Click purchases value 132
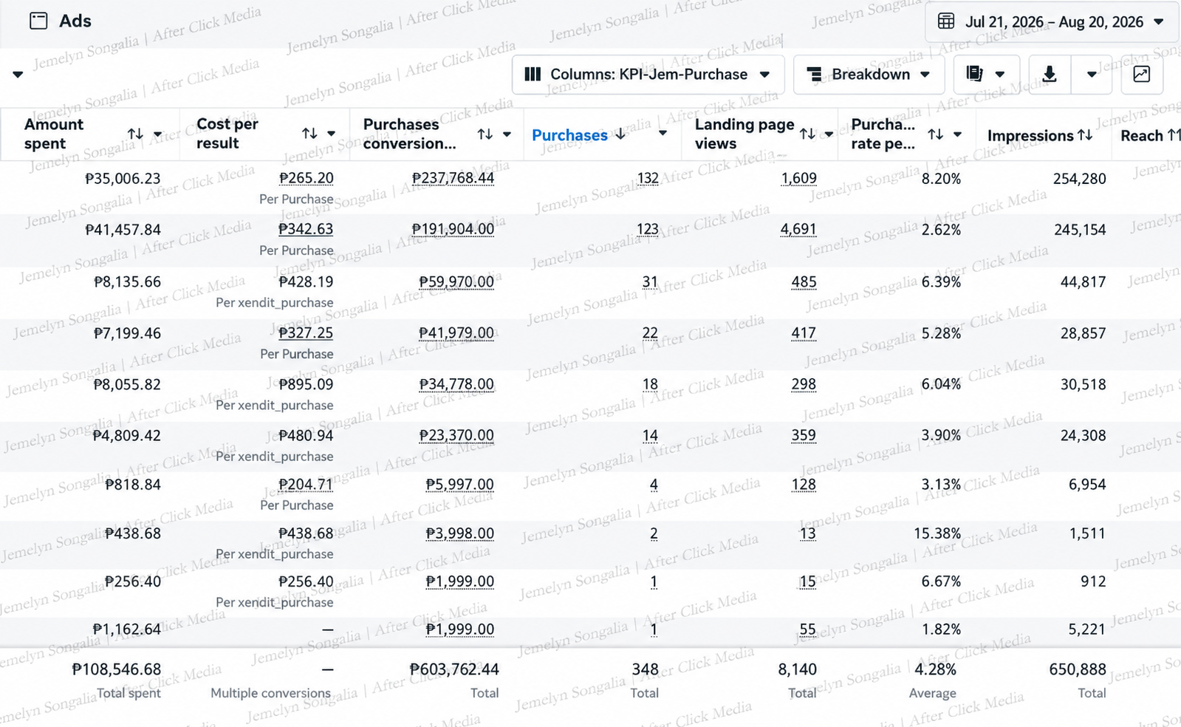 pos(648,178)
